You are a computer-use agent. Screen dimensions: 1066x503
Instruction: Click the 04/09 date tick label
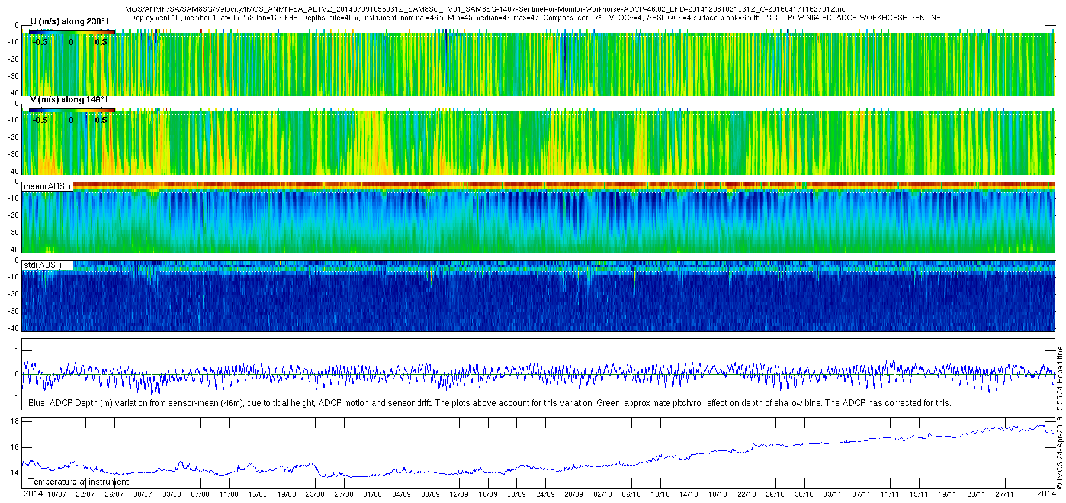point(402,495)
